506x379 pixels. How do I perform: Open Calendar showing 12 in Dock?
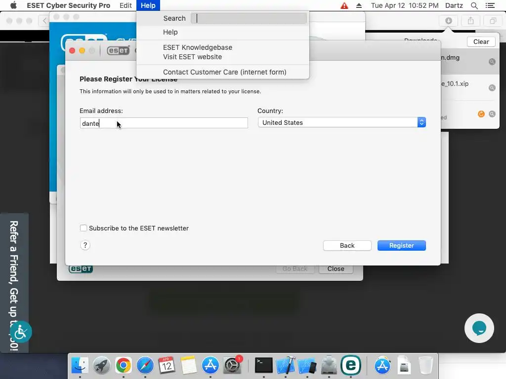coord(167,365)
